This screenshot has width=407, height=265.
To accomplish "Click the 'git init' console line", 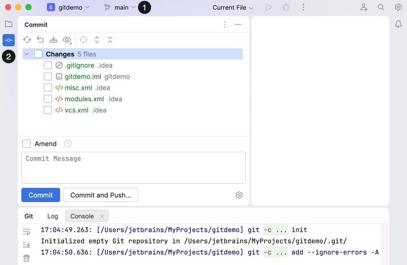I will pyautogui.click(x=174, y=230).
